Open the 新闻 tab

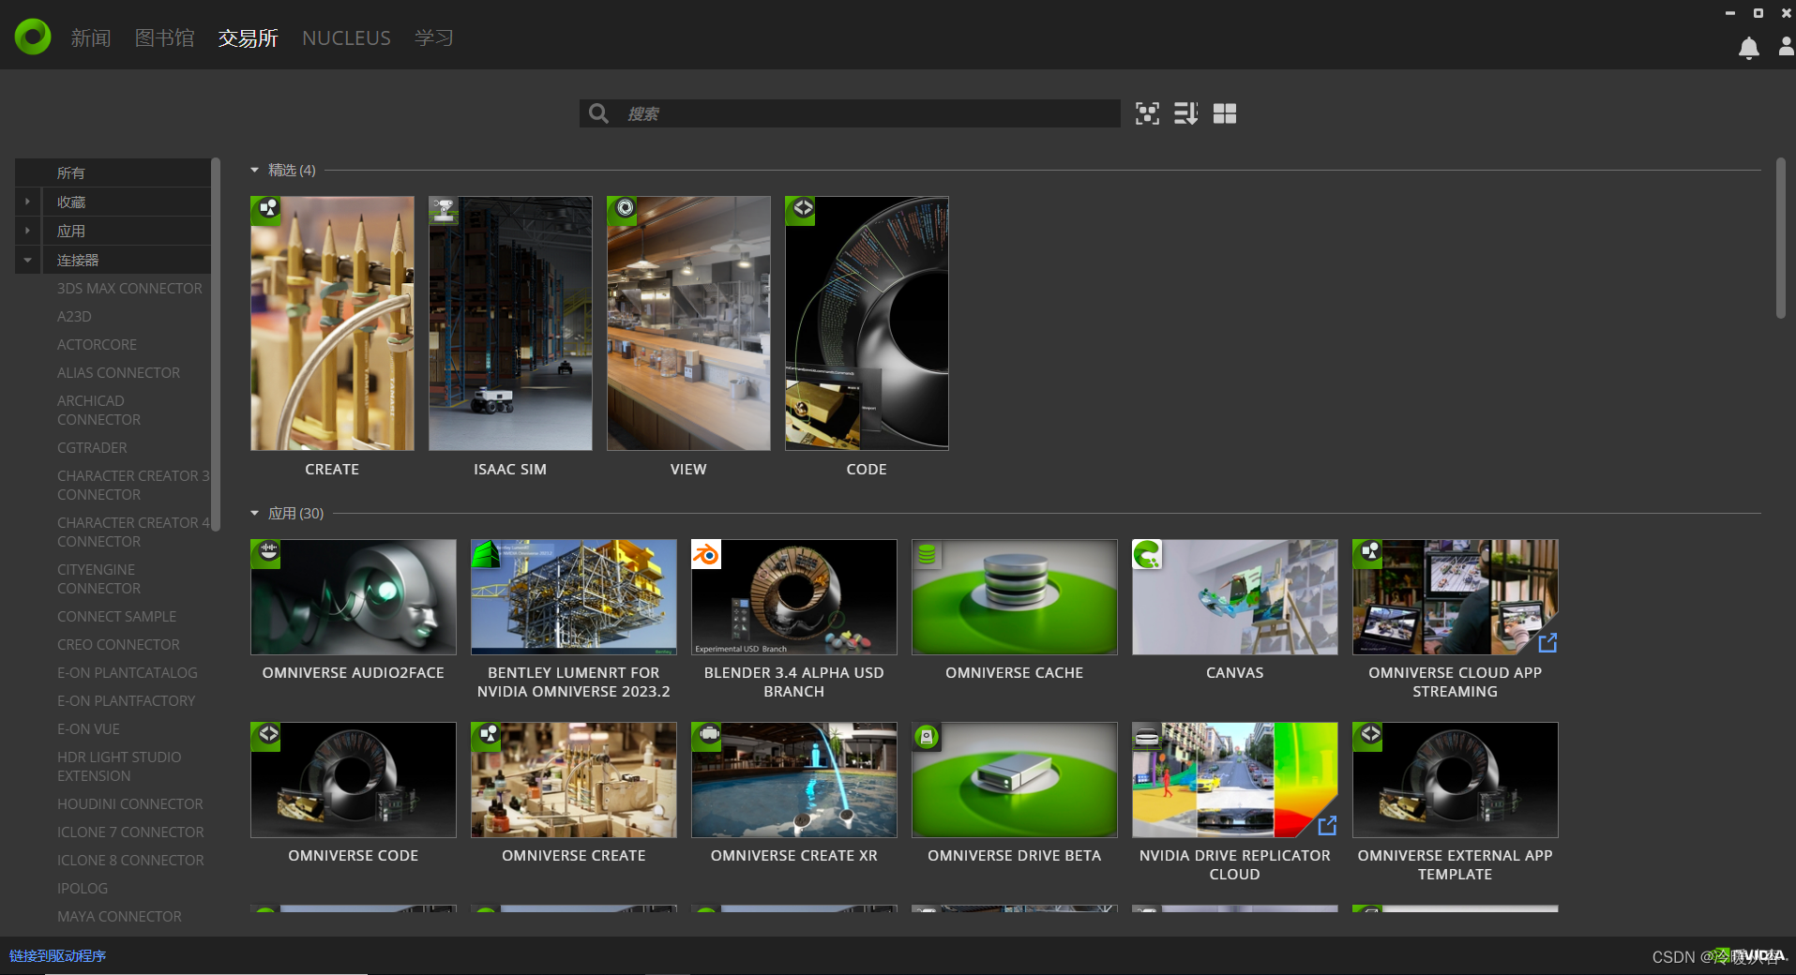(x=91, y=37)
